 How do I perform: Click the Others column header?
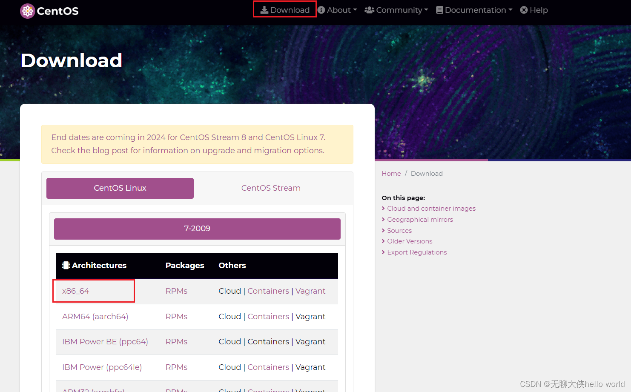232,266
